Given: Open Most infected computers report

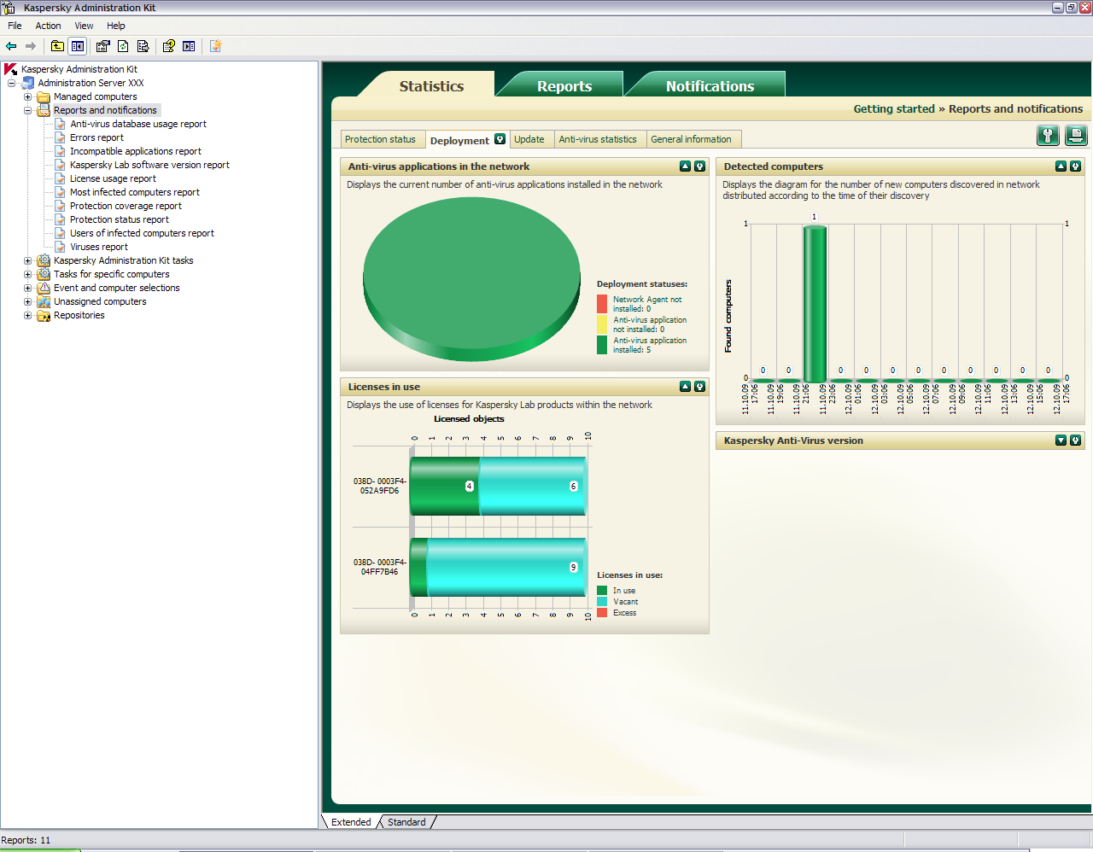Looking at the screenshot, I should coord(135,192).
